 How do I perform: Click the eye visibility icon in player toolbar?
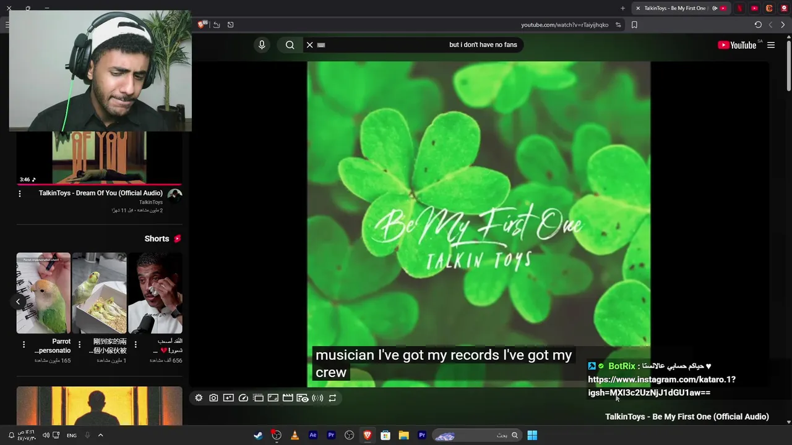(x=303, y=398)
